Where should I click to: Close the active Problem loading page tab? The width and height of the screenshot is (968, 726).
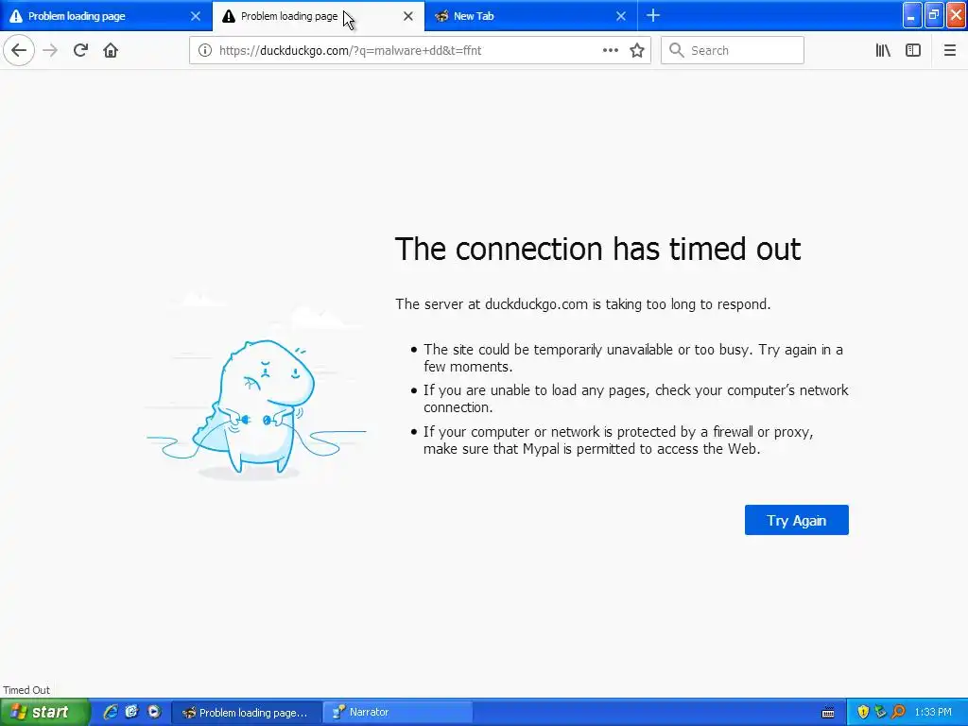408,16
